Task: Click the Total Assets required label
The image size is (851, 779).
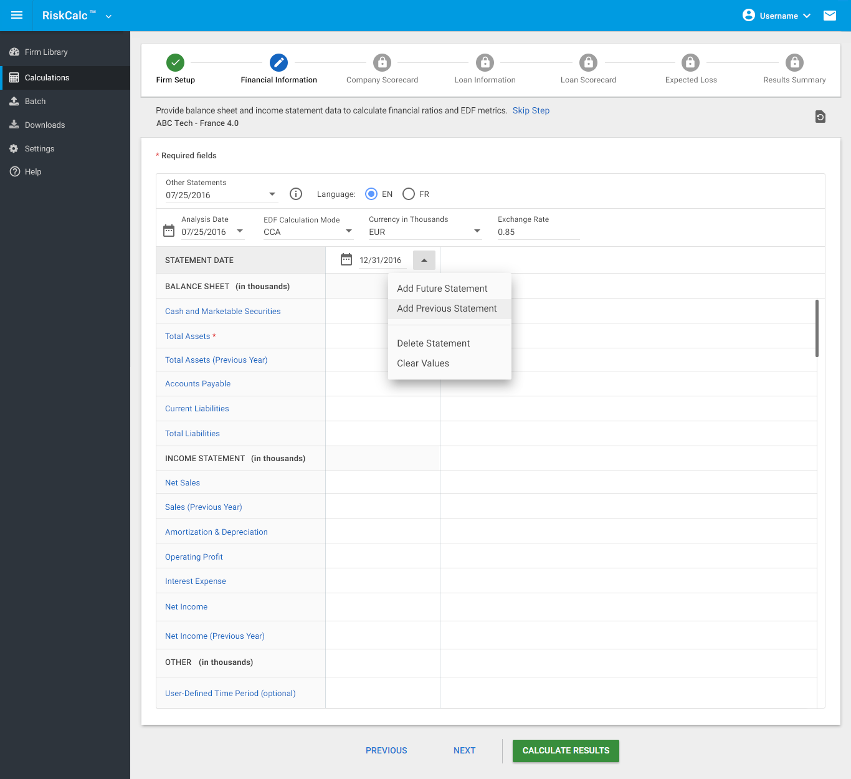Action: pos(190,336)
